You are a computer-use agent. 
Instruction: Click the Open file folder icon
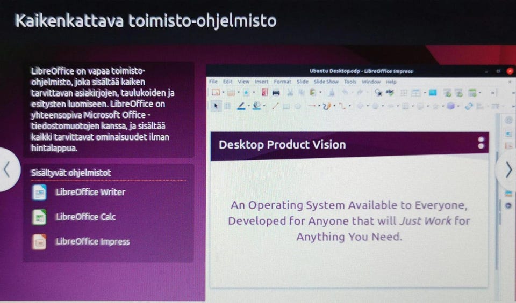coord(231,93)
